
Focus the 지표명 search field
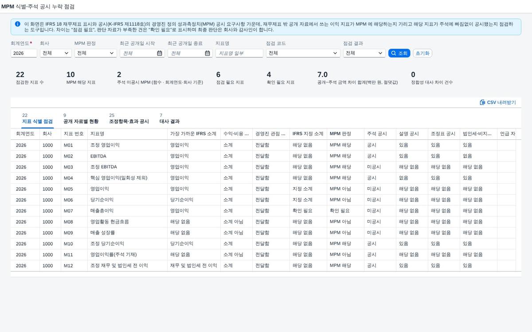239,53
